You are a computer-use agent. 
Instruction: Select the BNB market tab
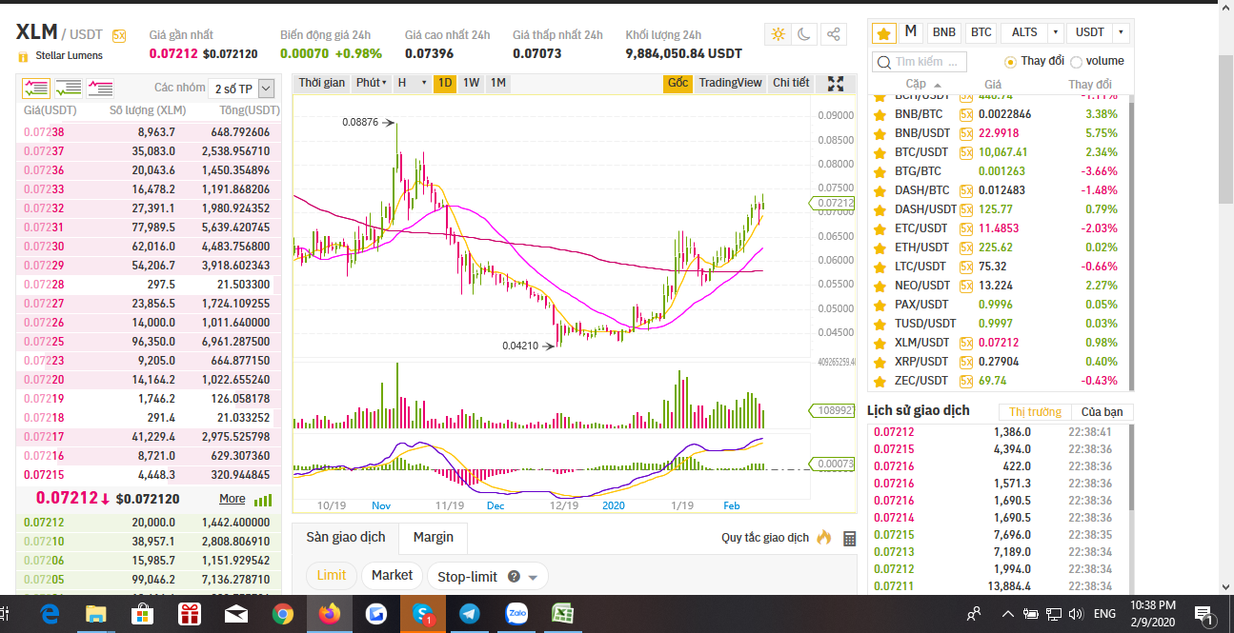coord(944,32)
